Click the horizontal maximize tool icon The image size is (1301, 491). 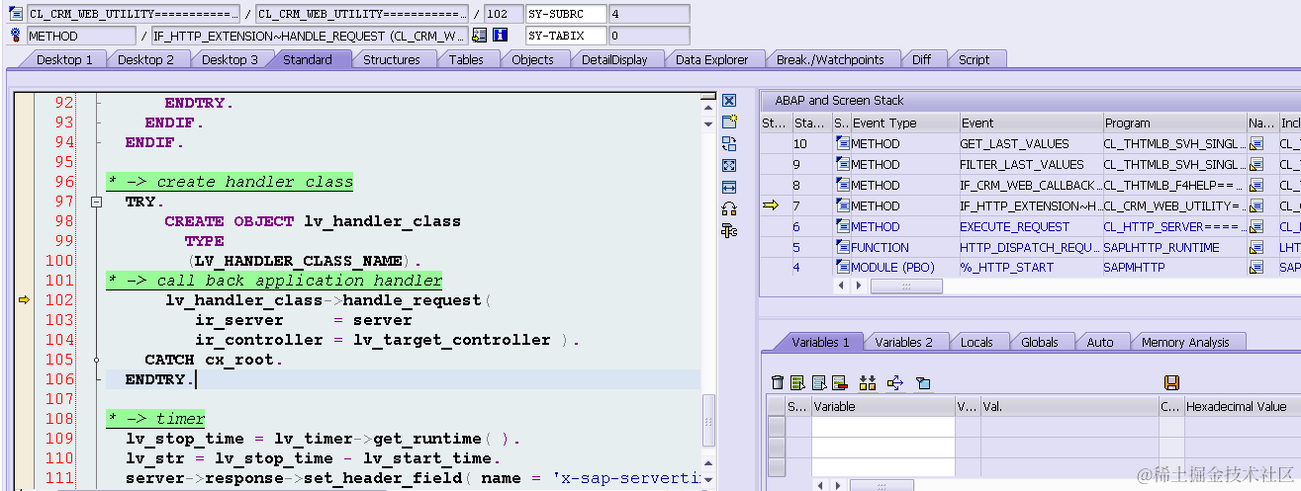(x=729, y=187)
